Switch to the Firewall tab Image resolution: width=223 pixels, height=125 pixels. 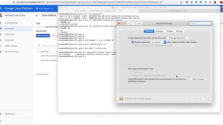pos(170,31)
